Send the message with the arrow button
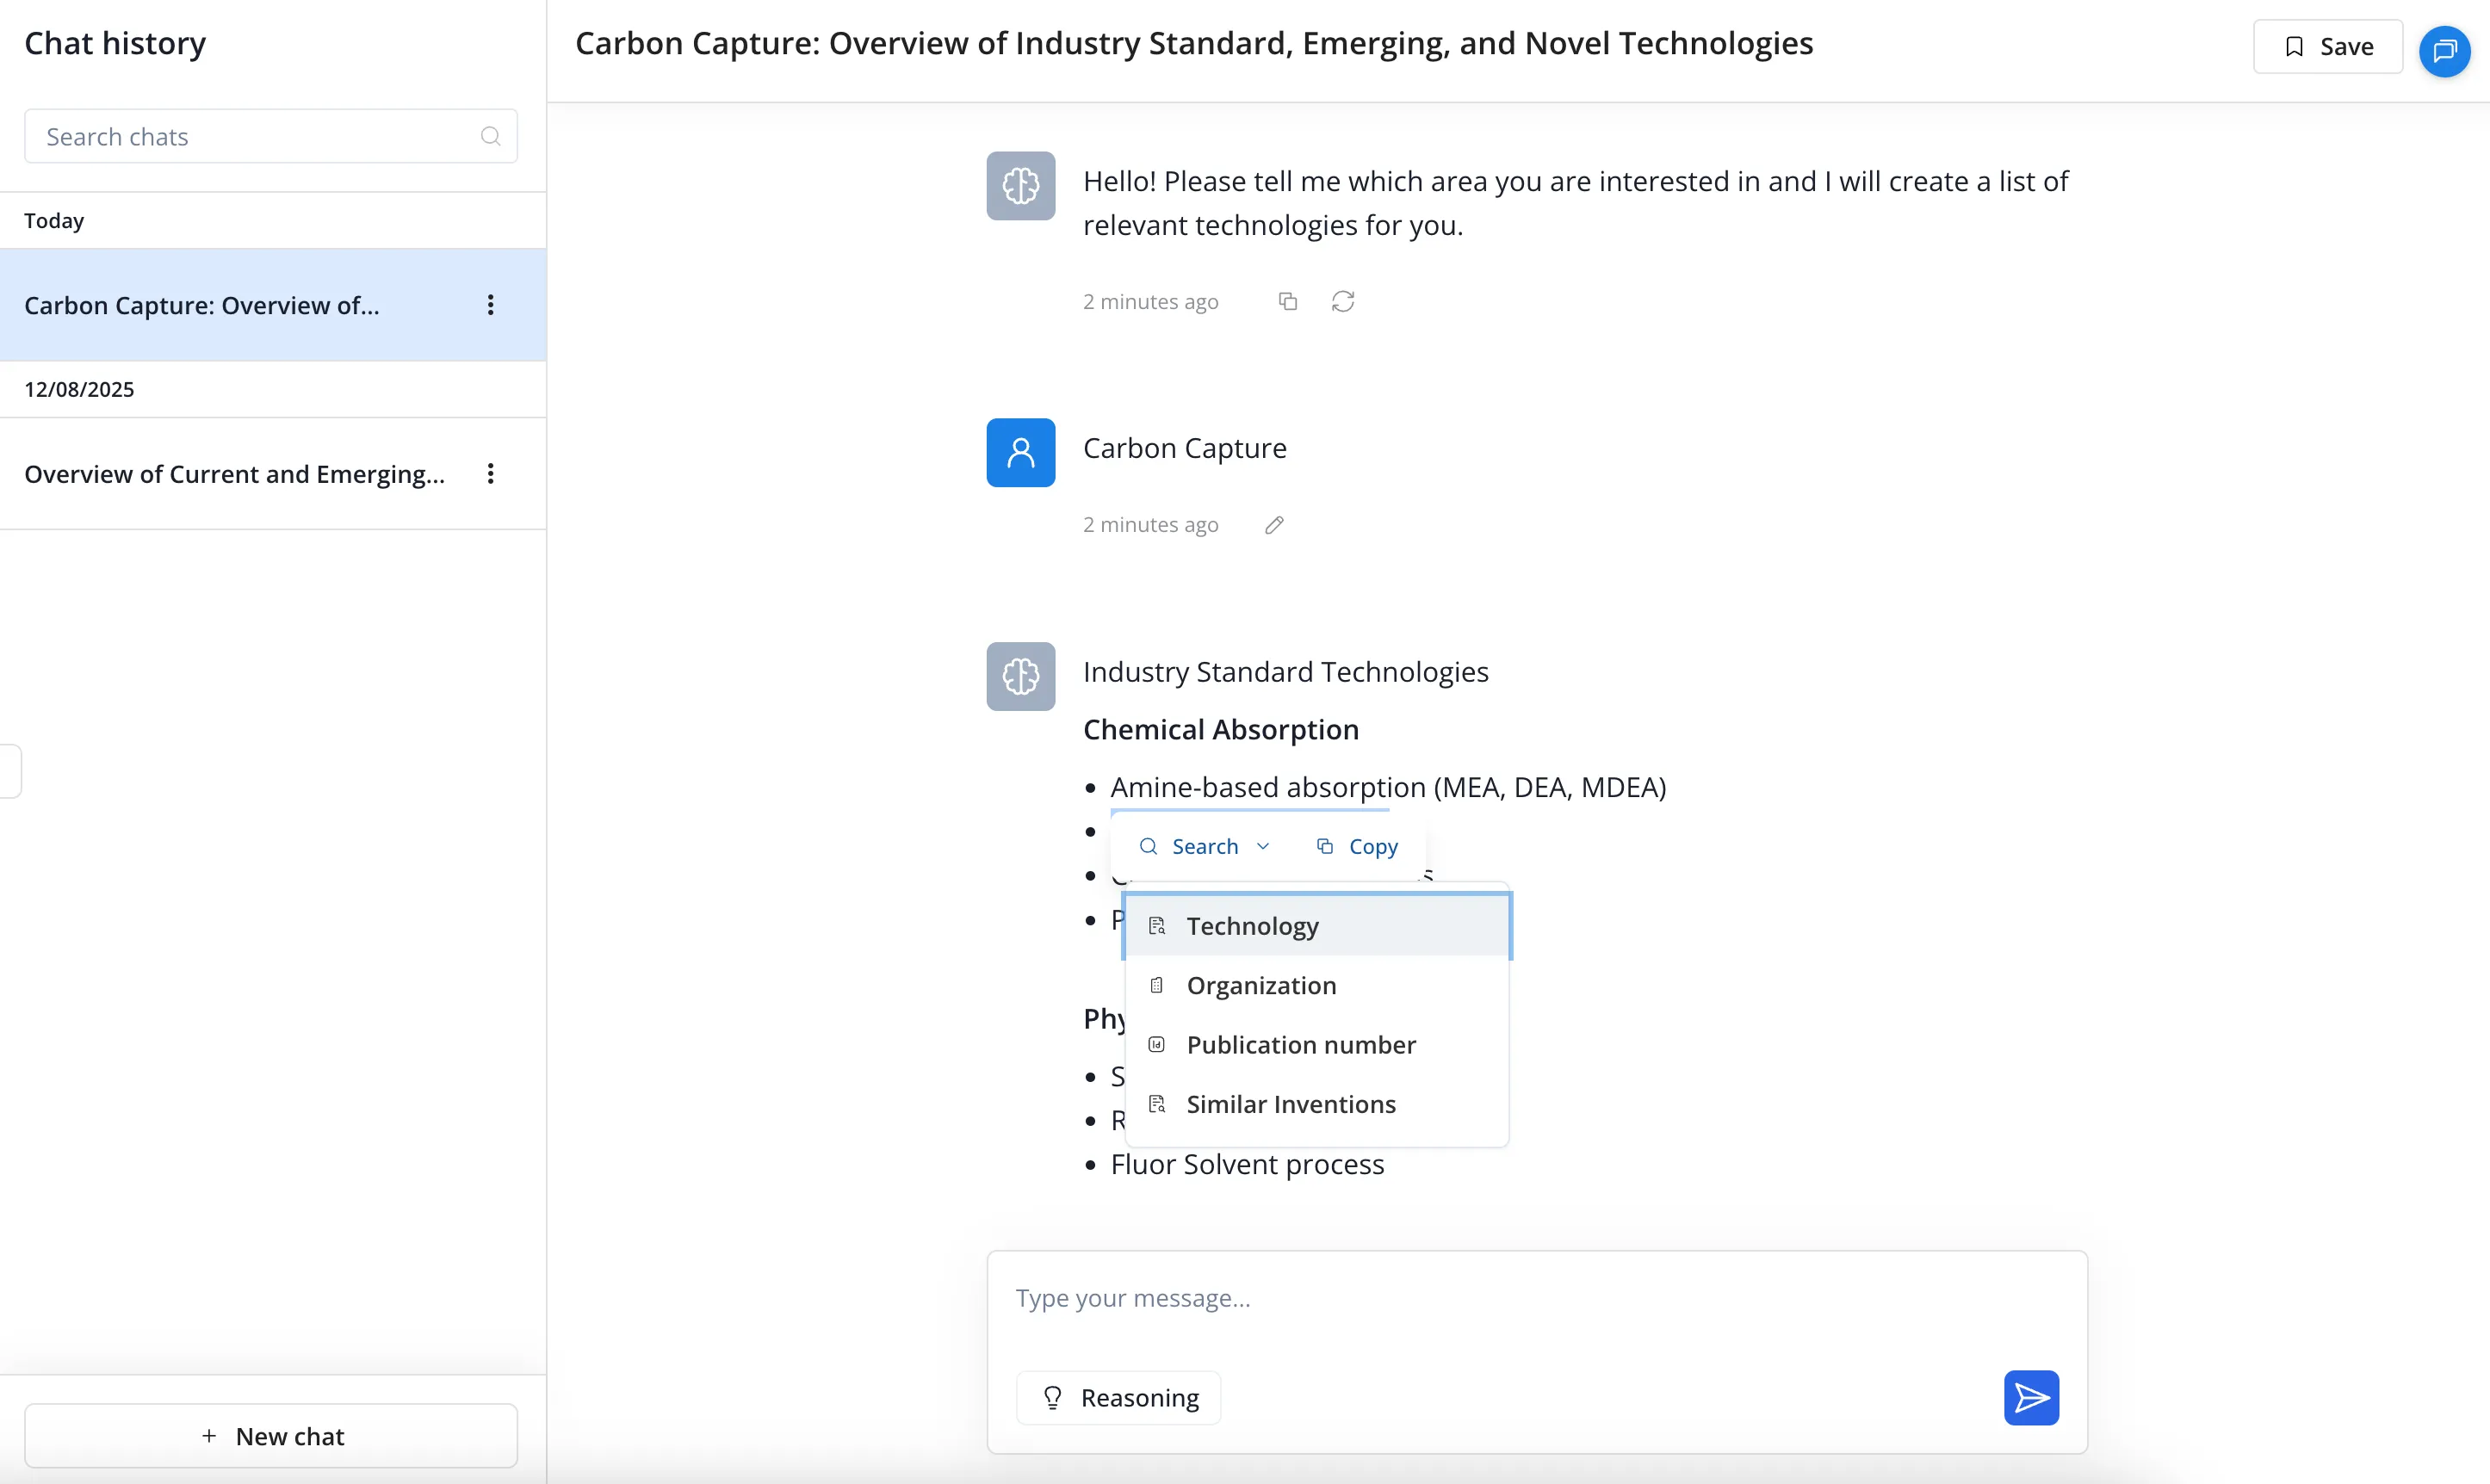Viewport: 2490px width, 1484px height. click(2031, 1397)
